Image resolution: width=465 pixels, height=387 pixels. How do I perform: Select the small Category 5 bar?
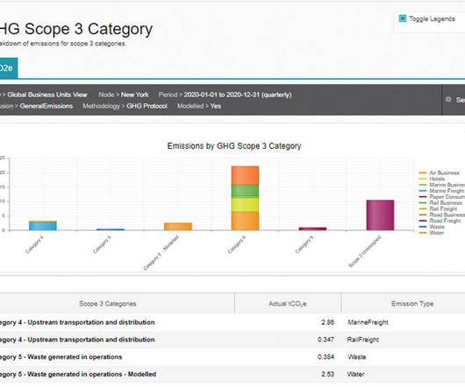coord(111,229)
